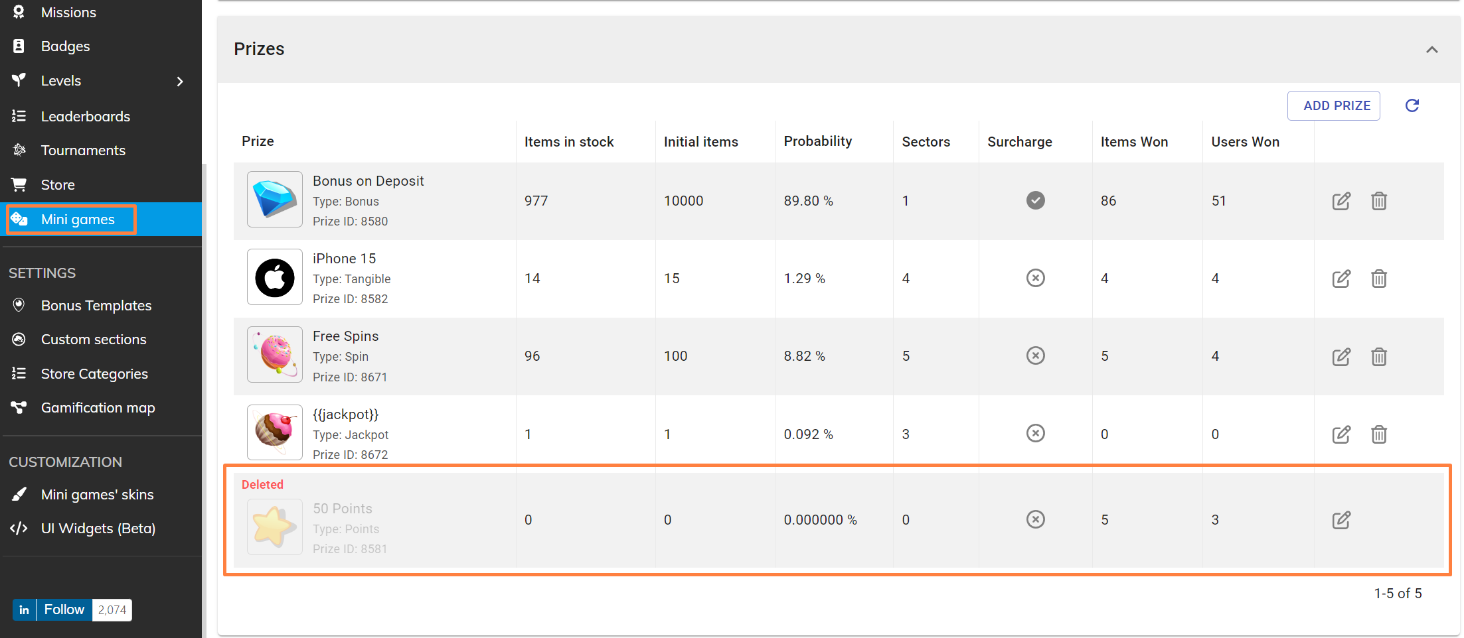Delete the iPhone 15 prize
The width and height of the screenshot is (1464, 638).
[1378, 279]
